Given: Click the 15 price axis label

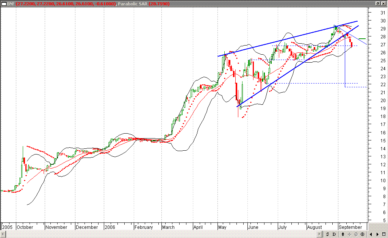Looking at the screenshot, I should click(x=383, y=140).
